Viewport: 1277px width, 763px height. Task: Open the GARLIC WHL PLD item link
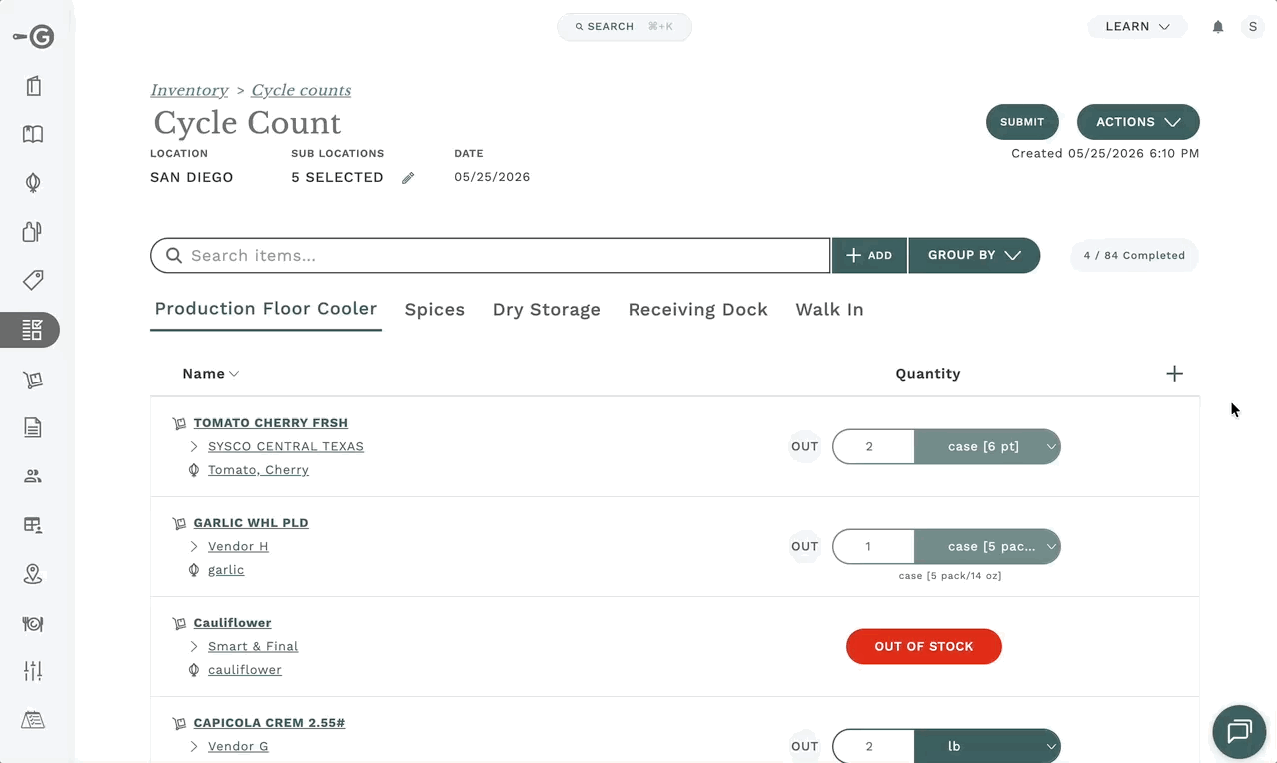coord(251,523)
